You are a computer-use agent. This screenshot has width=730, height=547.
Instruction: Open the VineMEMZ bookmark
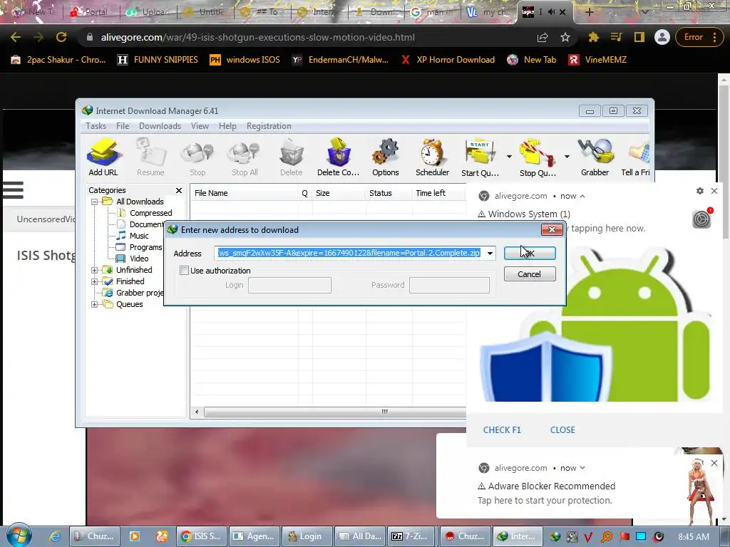coord(598,60)
